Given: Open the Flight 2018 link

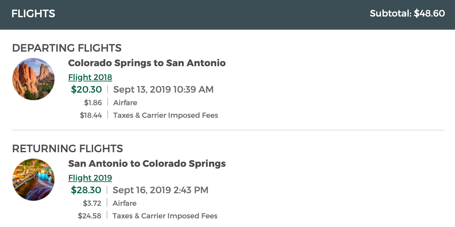Looking at the screenshot, I should coord(90,77).
